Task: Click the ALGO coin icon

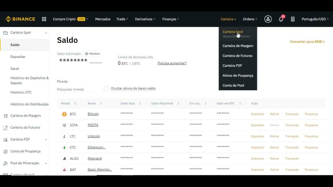Action: (x=64, y=158)
